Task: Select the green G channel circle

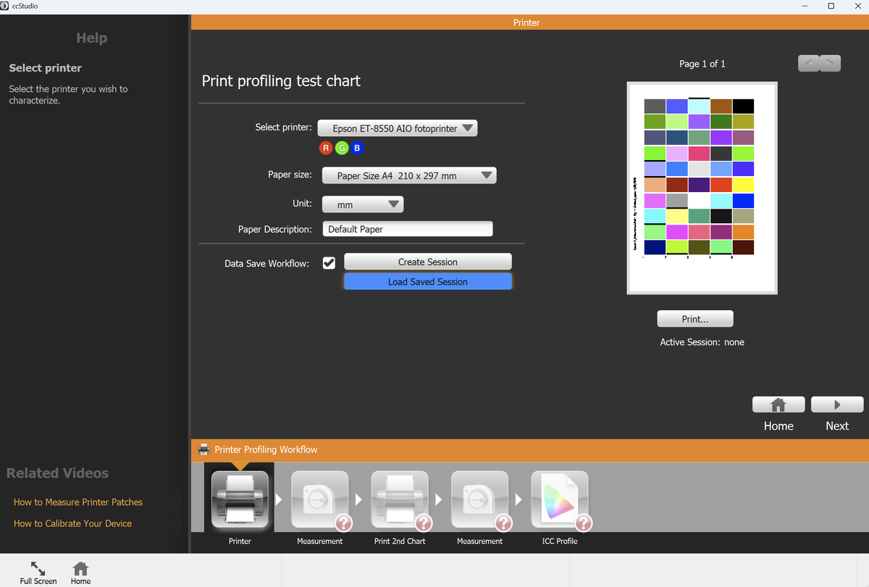Action: [x=341, y=149]
